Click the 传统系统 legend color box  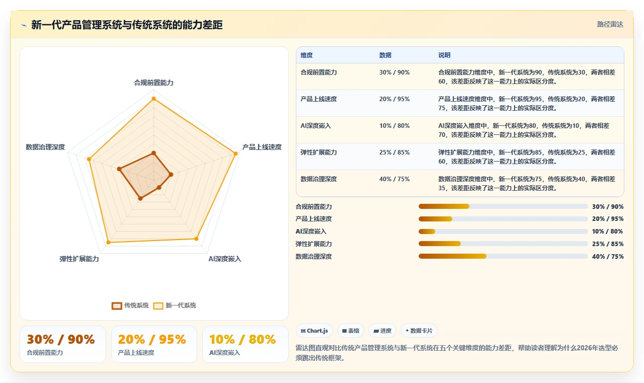(x=117, y=305)
